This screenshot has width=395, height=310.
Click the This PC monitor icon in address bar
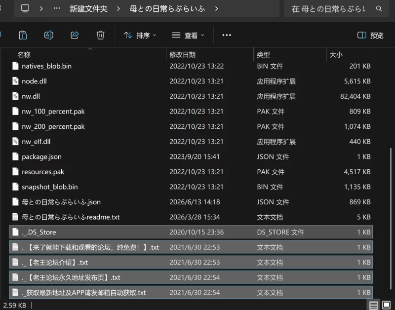click(x=25, y=8)
